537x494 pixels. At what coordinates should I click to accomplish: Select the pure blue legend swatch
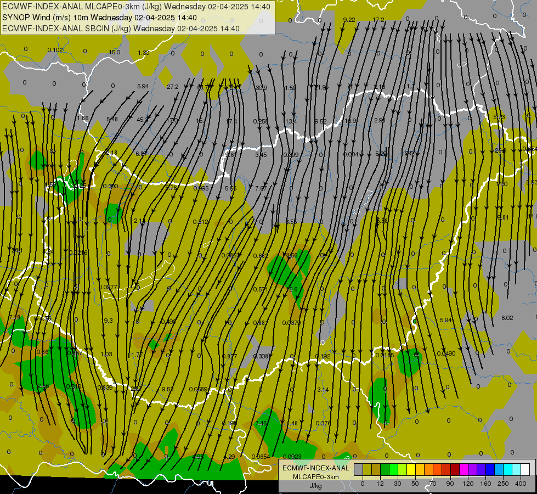click(490, 469)
